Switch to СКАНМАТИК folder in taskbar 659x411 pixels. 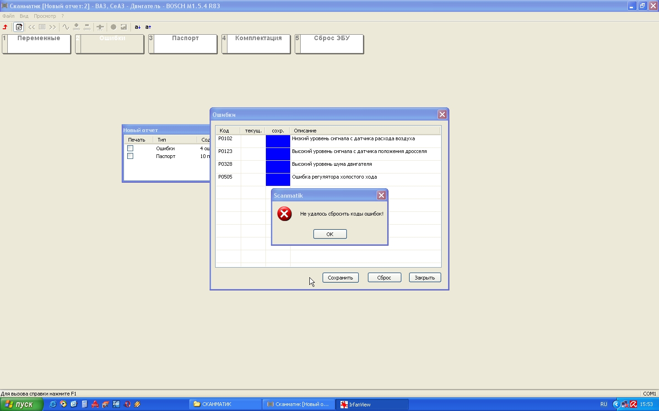point(225,404)
